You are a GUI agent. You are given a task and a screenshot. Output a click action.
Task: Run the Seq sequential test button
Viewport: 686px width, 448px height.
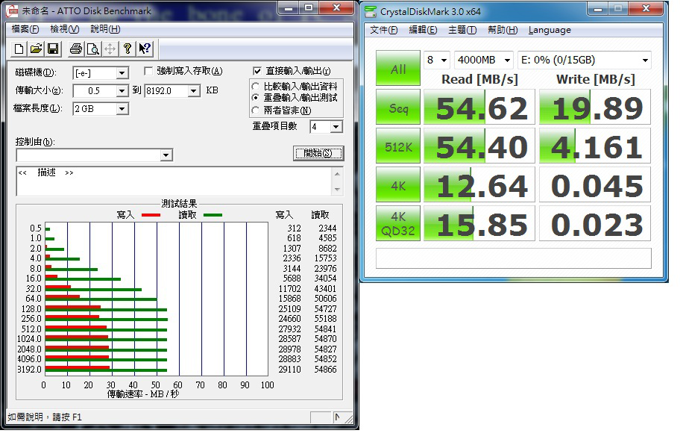[398, 108]
